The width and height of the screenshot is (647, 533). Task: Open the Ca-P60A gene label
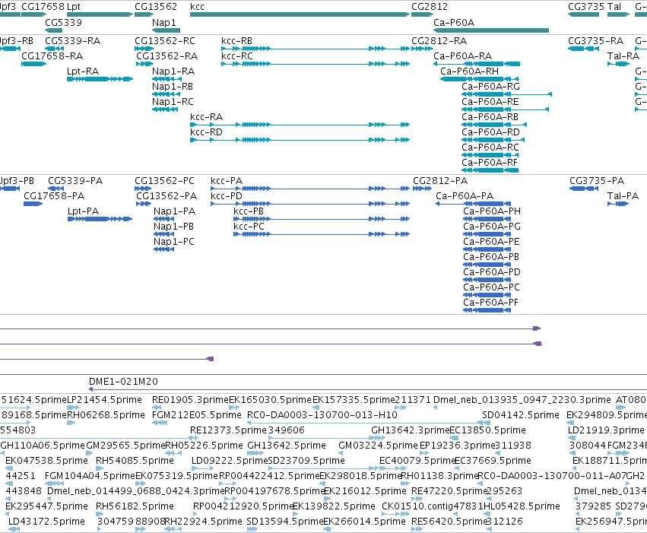[x=454, y=22]
